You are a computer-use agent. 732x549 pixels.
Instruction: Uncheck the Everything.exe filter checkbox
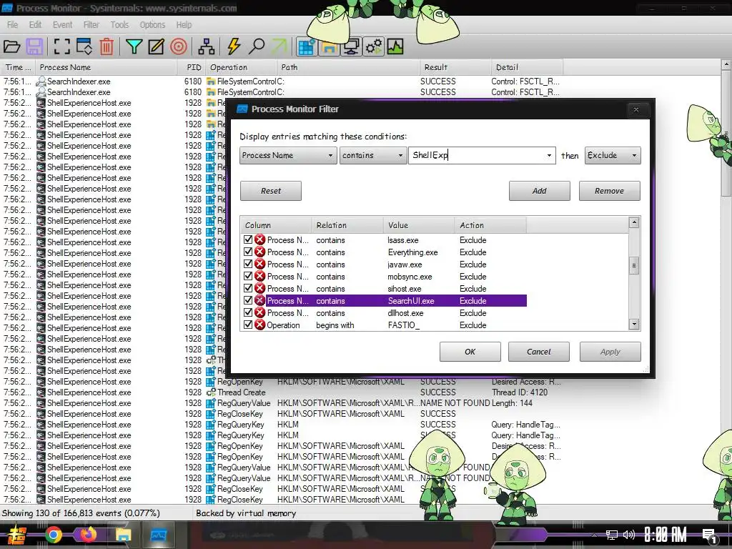248,252
